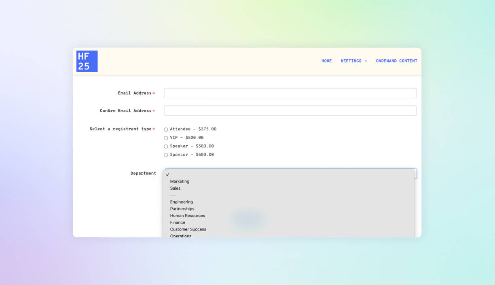Screen dimensions: 495x285
Task: Expand the chevron next to MEETINGS
Action: coord(366,61)
